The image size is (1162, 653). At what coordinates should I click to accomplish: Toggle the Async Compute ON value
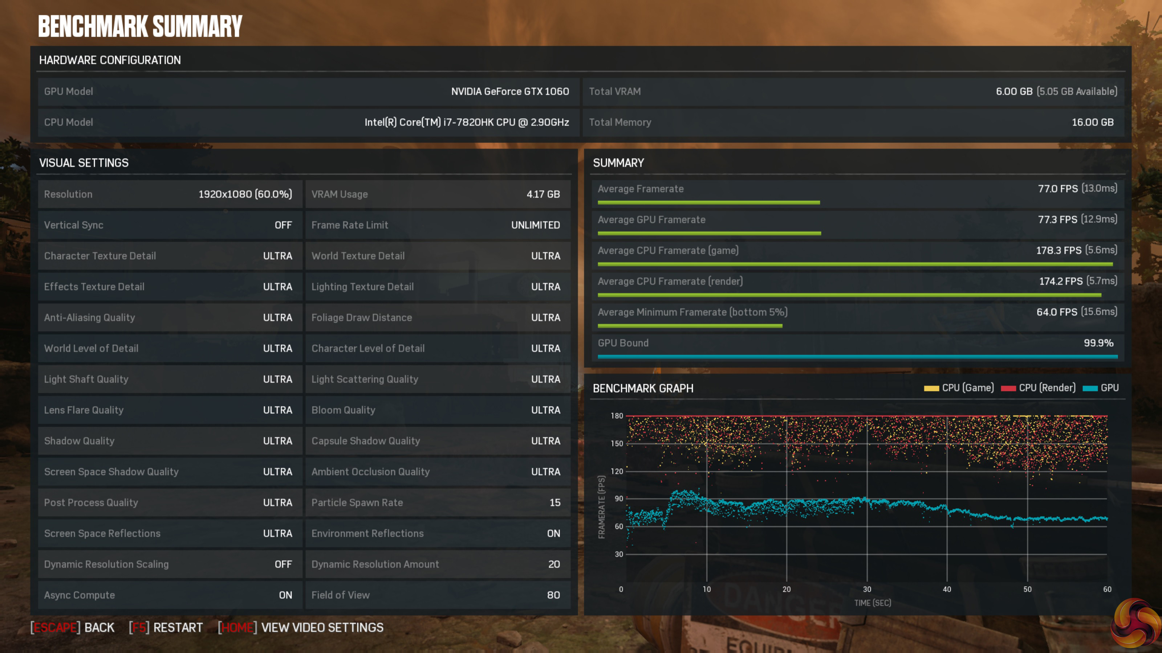coord(285,595)
